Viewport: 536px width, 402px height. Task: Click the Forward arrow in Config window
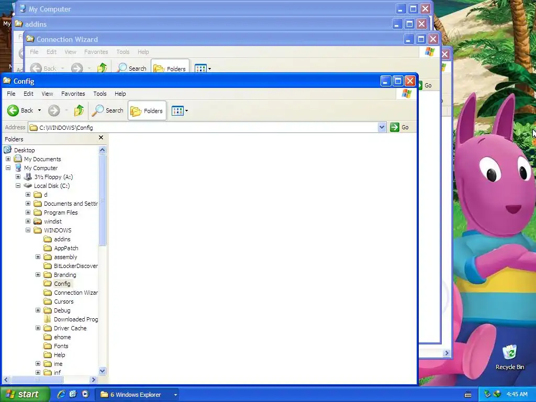pos(54,110)
